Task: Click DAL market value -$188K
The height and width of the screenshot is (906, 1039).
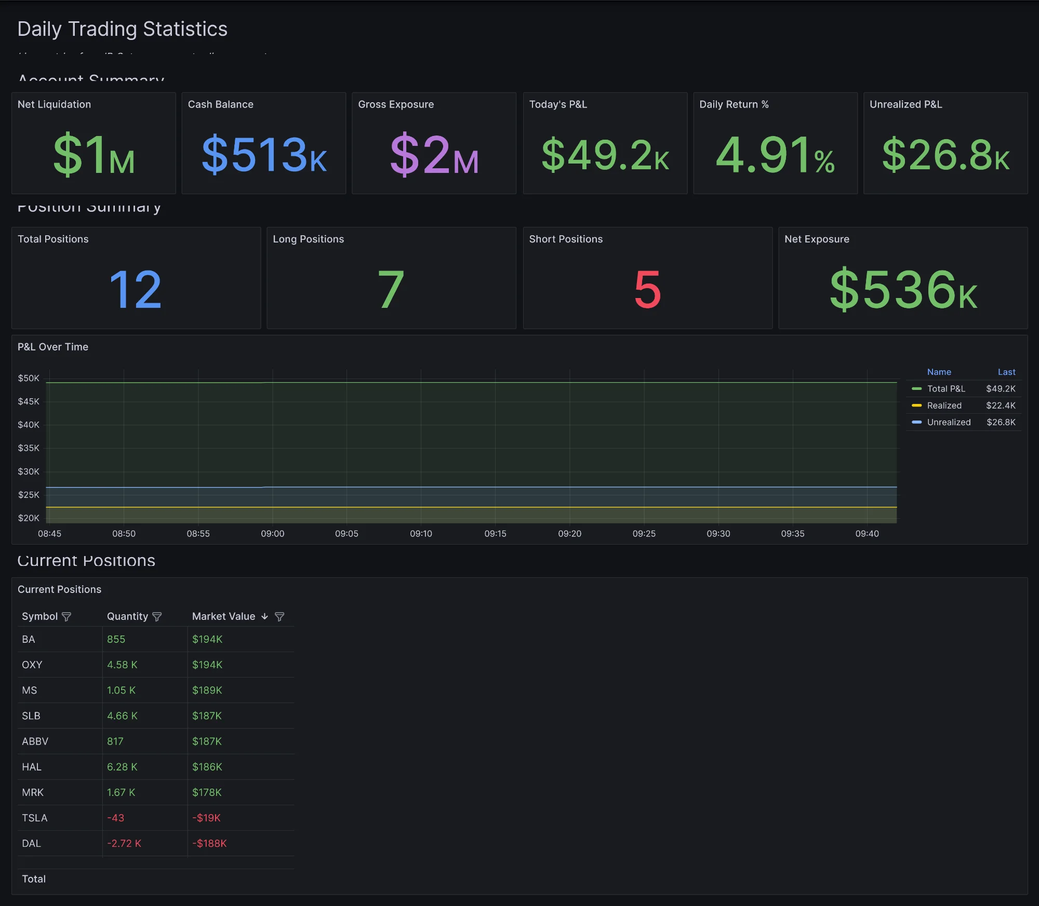Action: (209, 844)
